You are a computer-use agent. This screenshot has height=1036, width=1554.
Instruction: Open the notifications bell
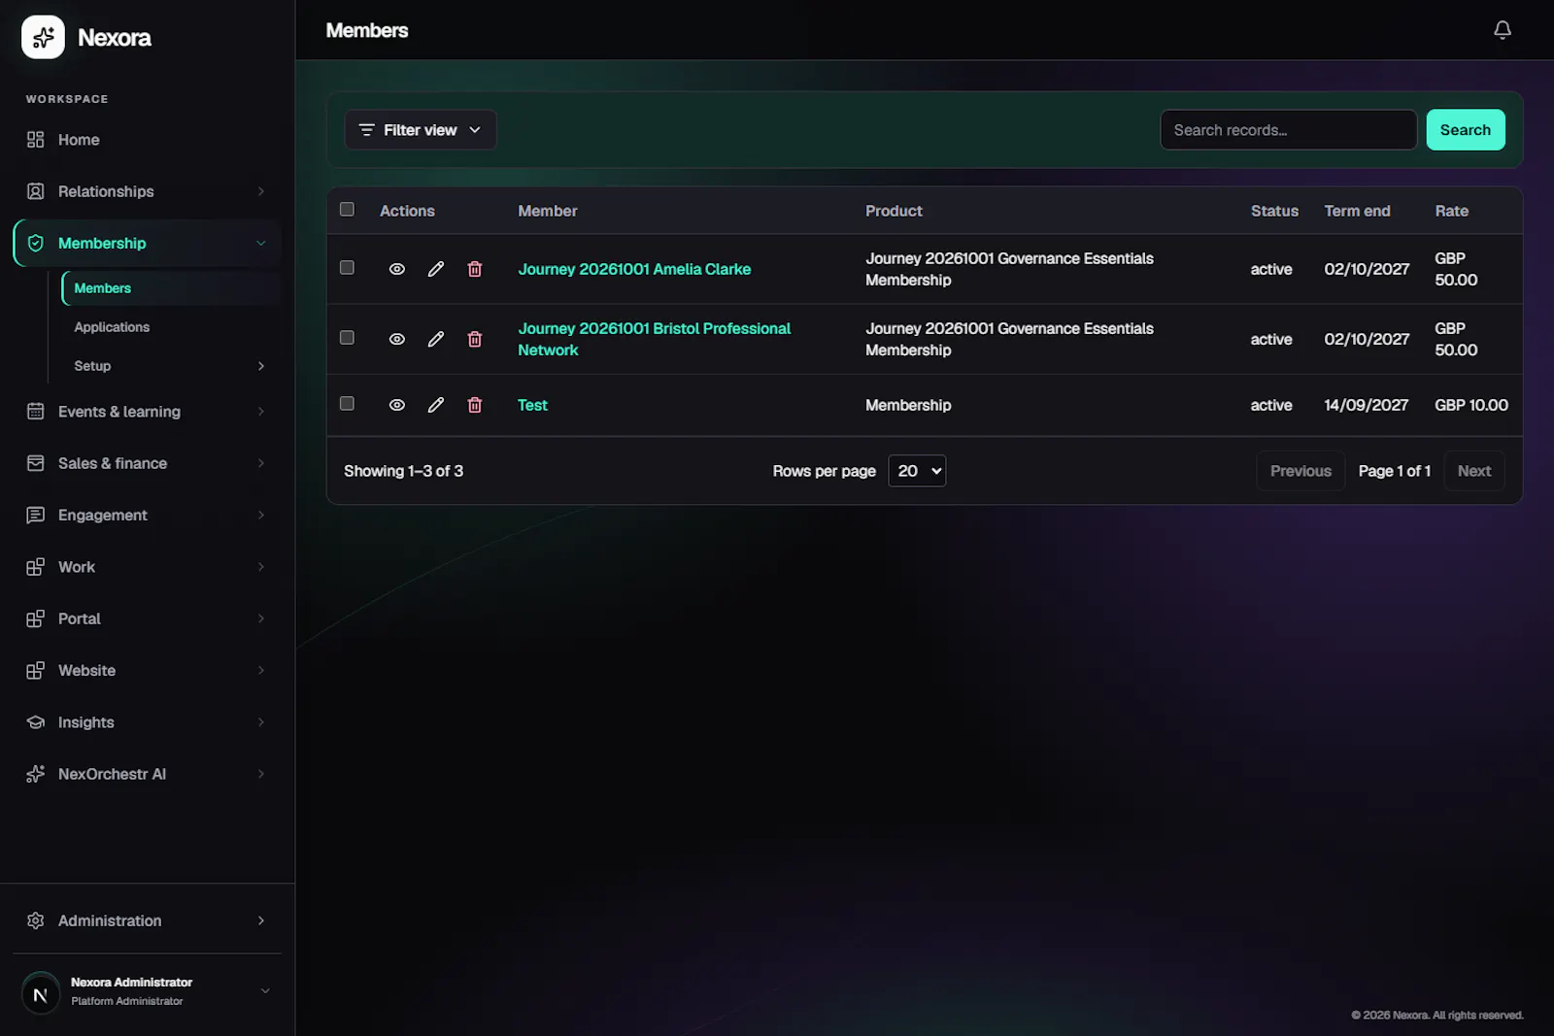[x=1502, y=30]
